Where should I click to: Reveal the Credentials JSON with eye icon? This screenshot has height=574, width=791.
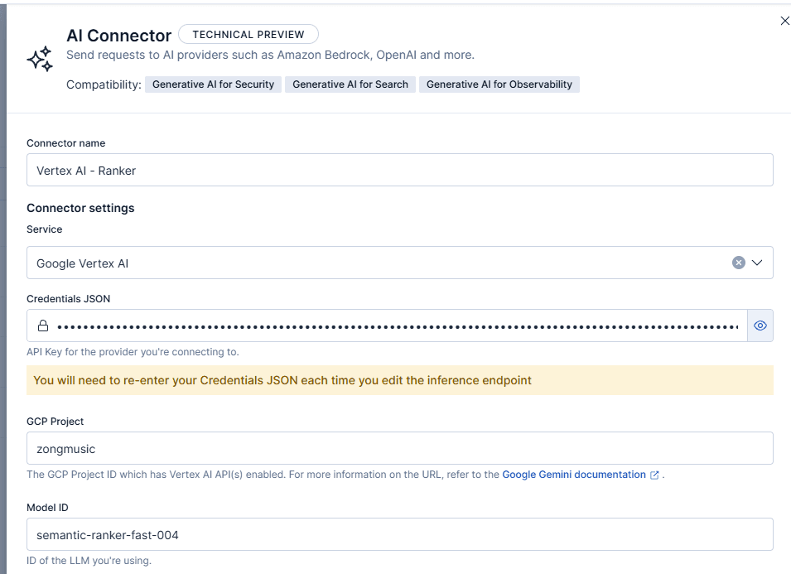pyautogui.click(x=760, y=326)
